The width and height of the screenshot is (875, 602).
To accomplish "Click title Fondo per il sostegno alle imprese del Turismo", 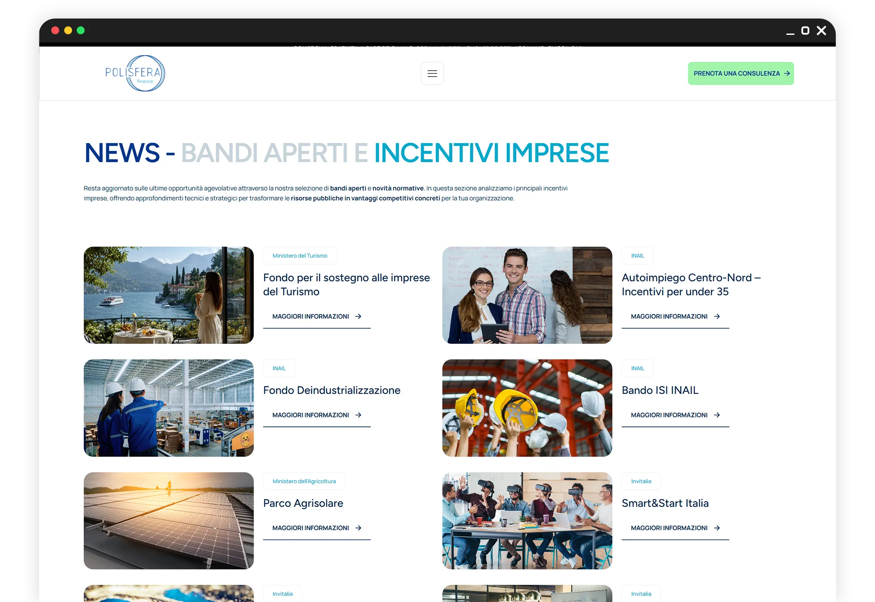I will coord(346,284).
